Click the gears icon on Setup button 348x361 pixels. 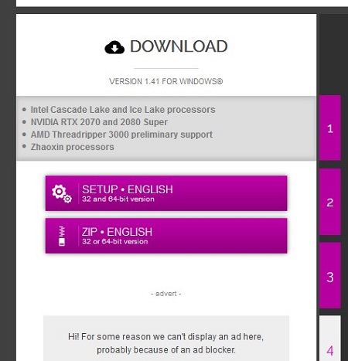tap(62, 194)
